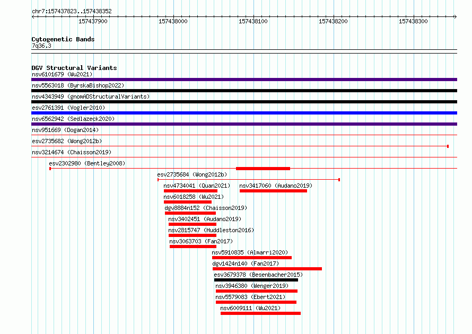Screen dimensions: 472x334
Task: Click the right arrowhead of the ruler
Action: click(456, 16)
